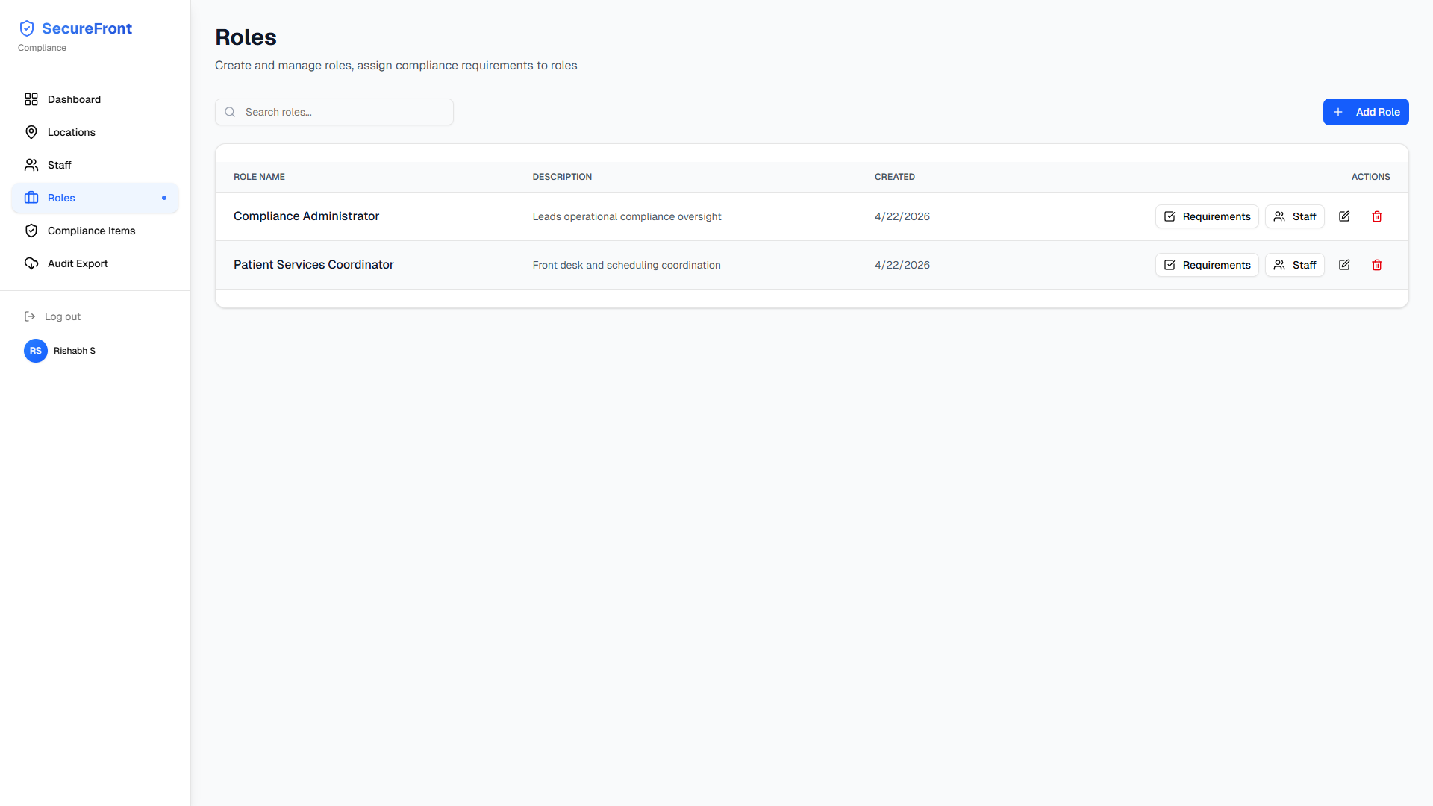Image resolution: width=1433 pixels, height=806 pixels.
Task: Select the Compliance Items shield icon
Action: (31, 231)
